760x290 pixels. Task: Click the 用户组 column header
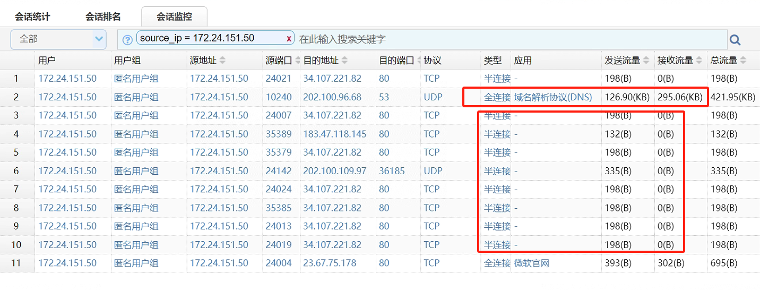[x=127, y=61]
